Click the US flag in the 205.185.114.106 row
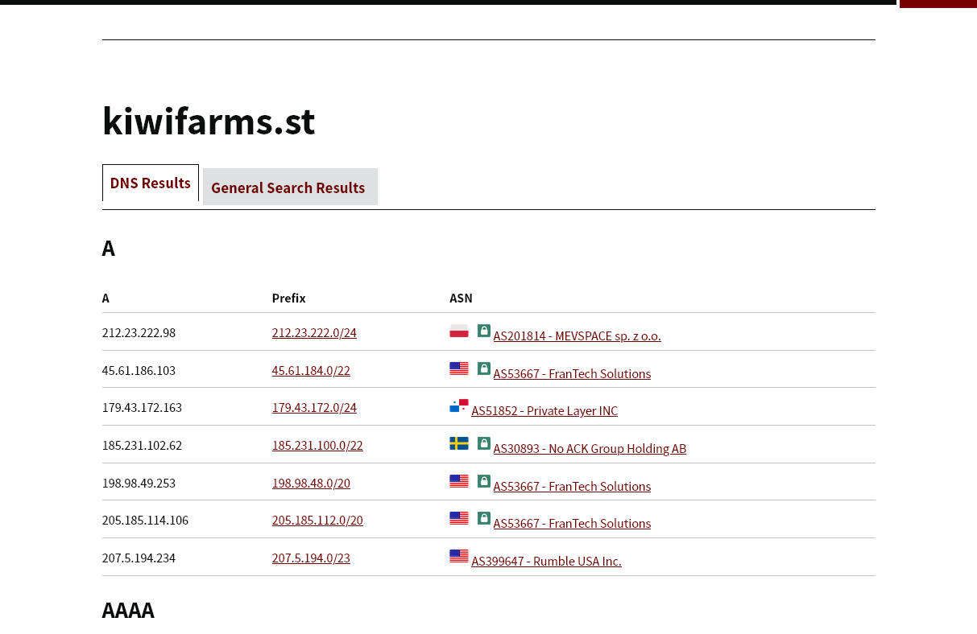The height and width of the screenshot is (634, 977). 459,518
